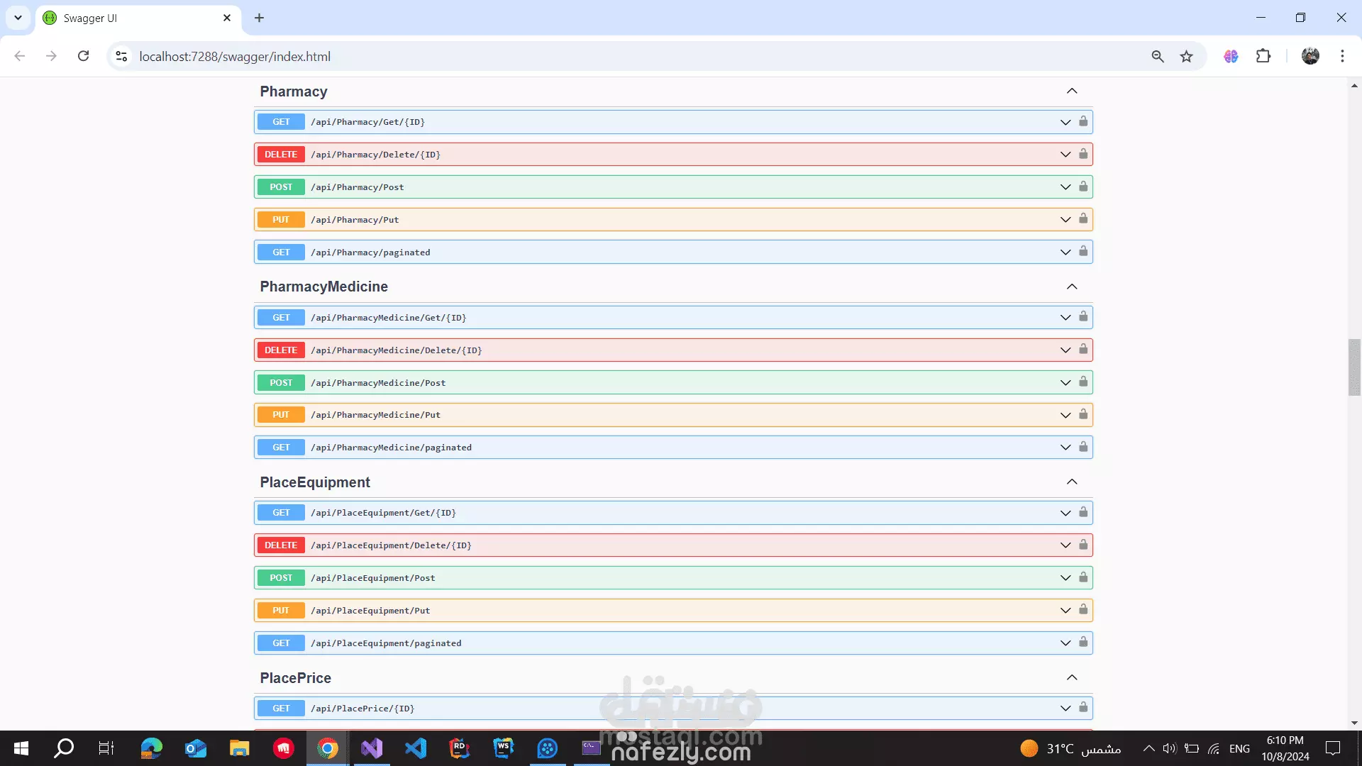Click the DELETE badge for /api/Pharmacy/Delete/{ID}
The height and width of the screenshot is (766, 1362).
pos(281,154)
